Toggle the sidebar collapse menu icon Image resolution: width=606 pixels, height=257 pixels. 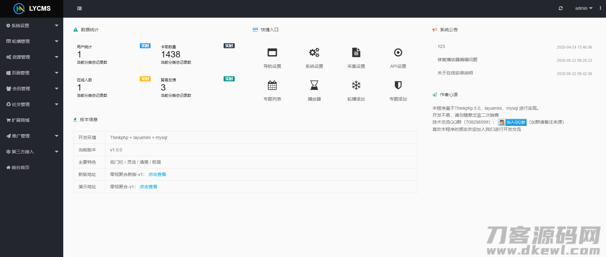pos(79,9)
